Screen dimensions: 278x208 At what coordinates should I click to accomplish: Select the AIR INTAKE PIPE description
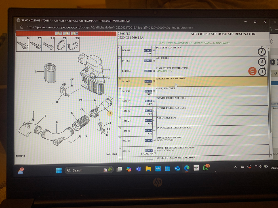point(167,118)
